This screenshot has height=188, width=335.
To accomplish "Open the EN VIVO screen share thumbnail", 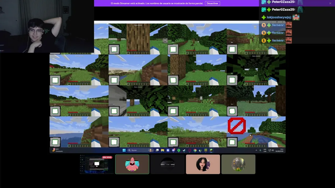I will (x=97, y=164).
